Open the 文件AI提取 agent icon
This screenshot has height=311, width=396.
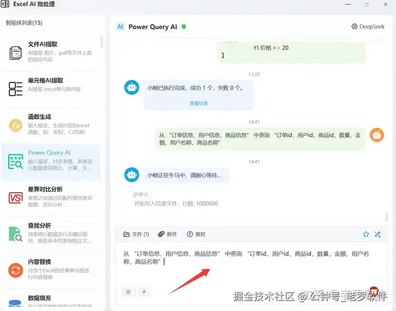click(15, 53)
